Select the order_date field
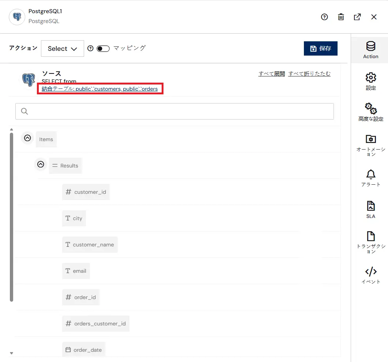388x362 pixels. tap(84, 350)
